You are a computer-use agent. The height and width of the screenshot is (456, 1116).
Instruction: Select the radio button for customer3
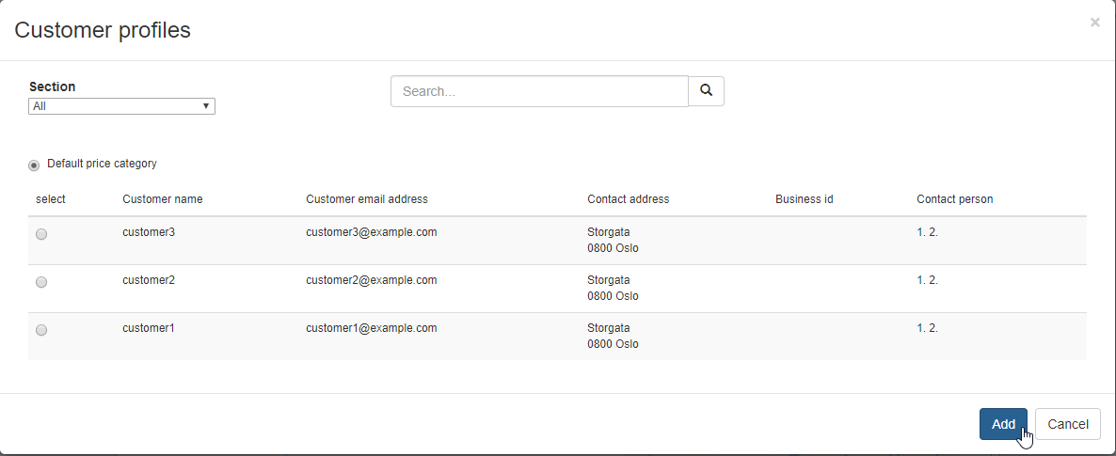41,235
